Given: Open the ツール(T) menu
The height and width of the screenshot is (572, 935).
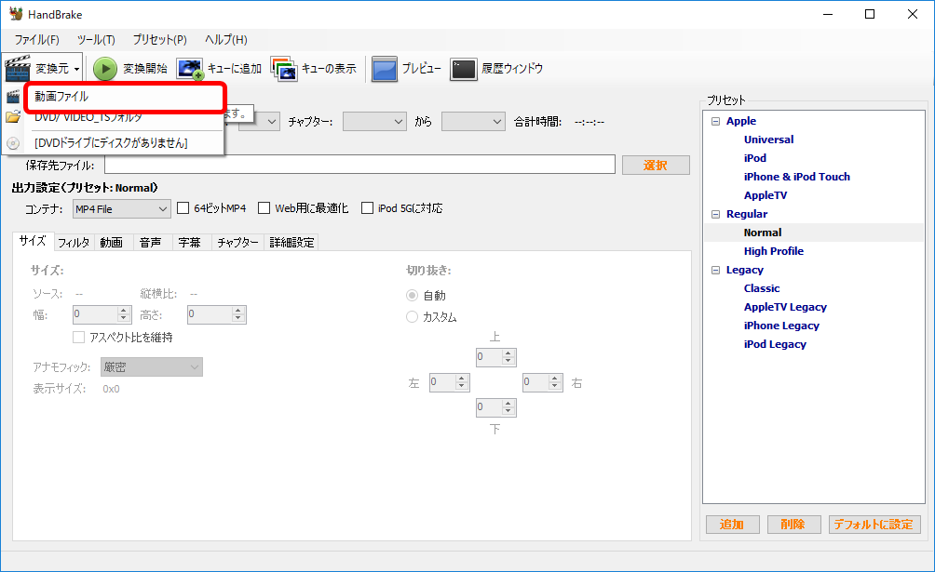Looking at the screenshot, I should click(x=96, y=40).
